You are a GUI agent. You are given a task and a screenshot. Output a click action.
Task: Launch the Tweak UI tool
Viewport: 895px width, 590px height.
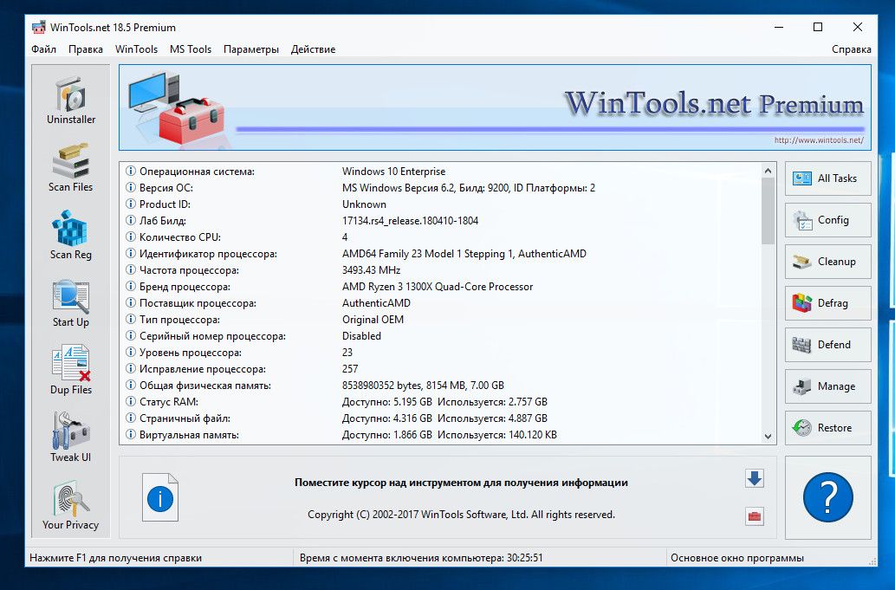(x=71, y=438)
